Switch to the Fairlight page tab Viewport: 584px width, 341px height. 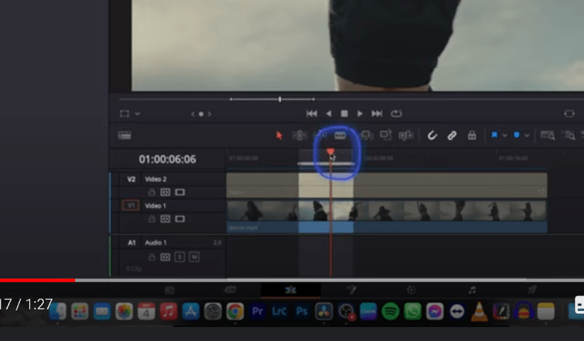472,290
